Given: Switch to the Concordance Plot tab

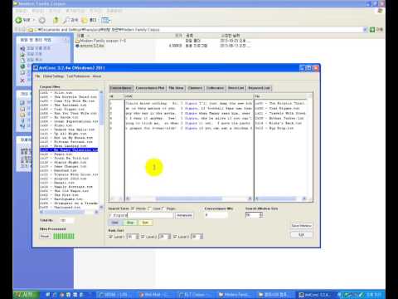Looking at the screenshot, I should click(x=150, y=88).
